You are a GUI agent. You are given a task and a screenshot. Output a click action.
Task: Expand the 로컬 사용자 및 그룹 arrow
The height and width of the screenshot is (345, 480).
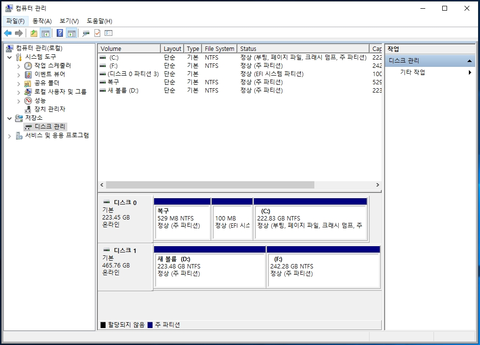point(19,92)
